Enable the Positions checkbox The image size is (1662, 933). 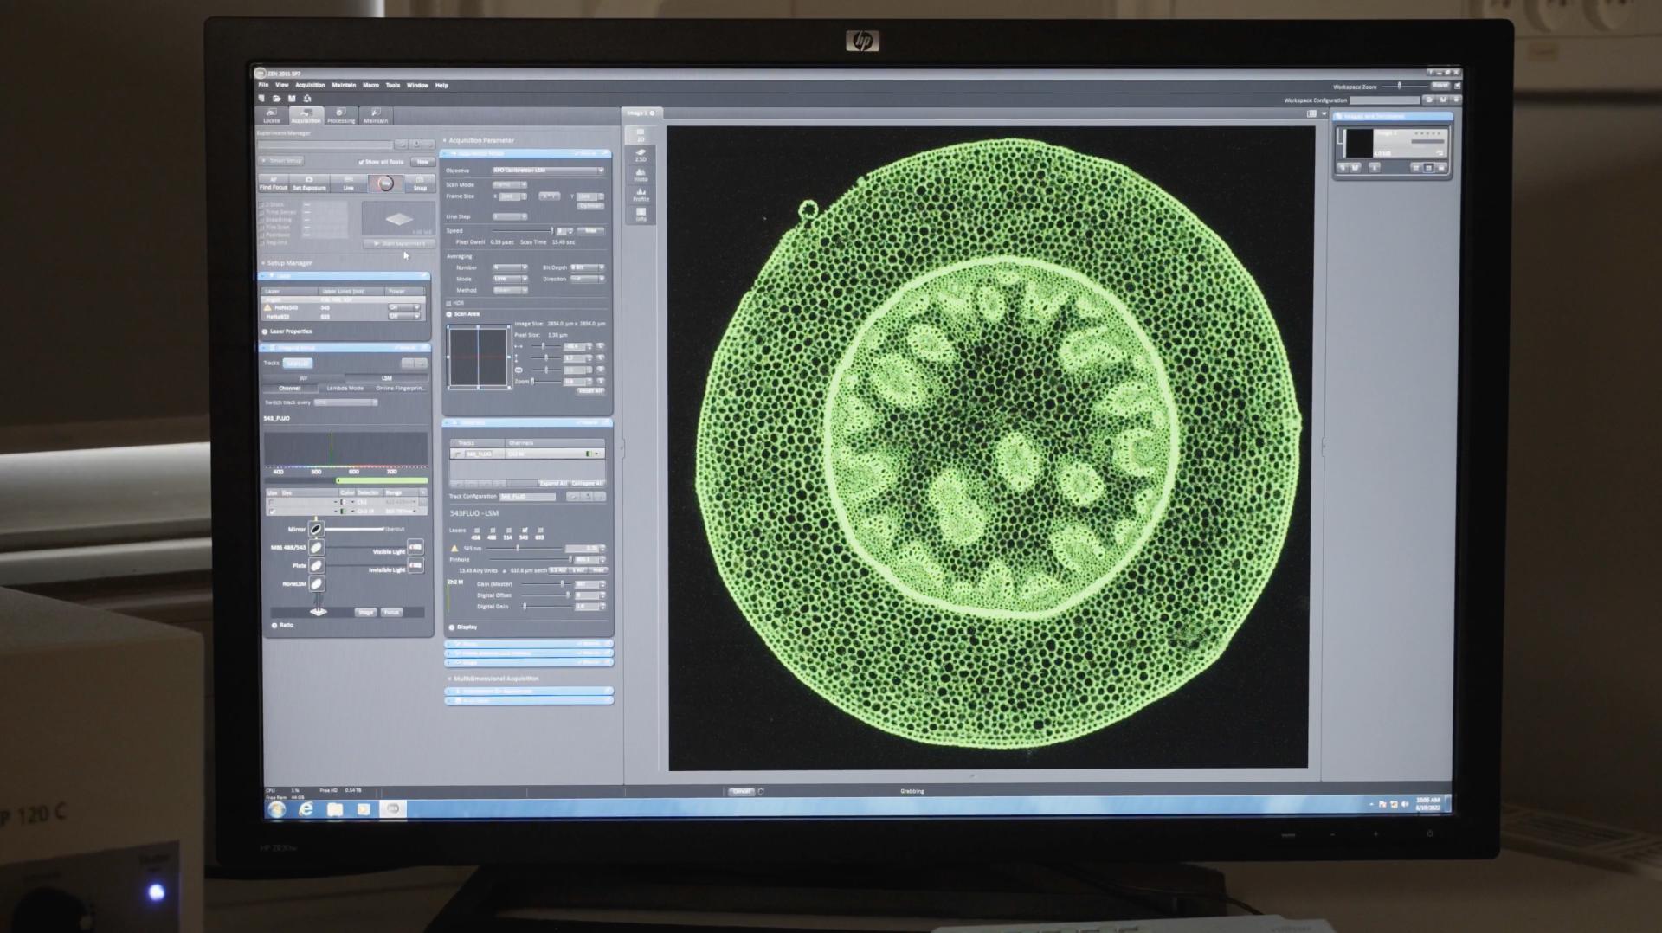[x=262, y=235]
